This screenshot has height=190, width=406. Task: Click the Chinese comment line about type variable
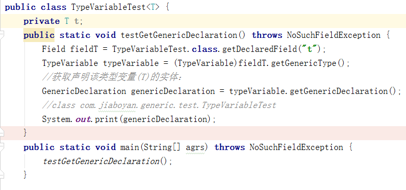coord(112,77)
